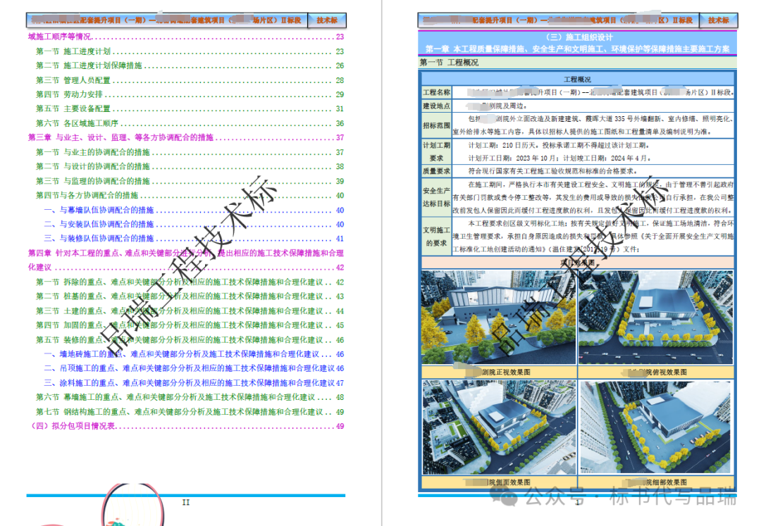
Task: Go to 第二节 施工进度计划保障措施 entry
Action: pyautogui.click(x=89, y=65)
